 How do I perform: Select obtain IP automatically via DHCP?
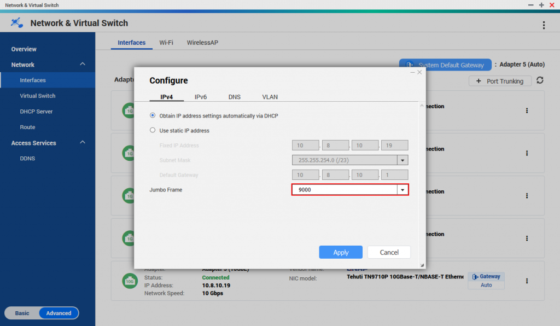pyautogui.click(x=153, y=116)
